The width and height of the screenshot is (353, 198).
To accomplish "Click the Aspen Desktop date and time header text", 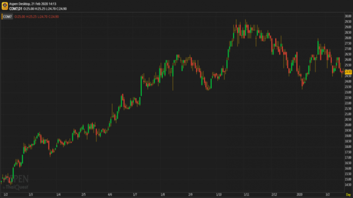I will coord(33,4).
